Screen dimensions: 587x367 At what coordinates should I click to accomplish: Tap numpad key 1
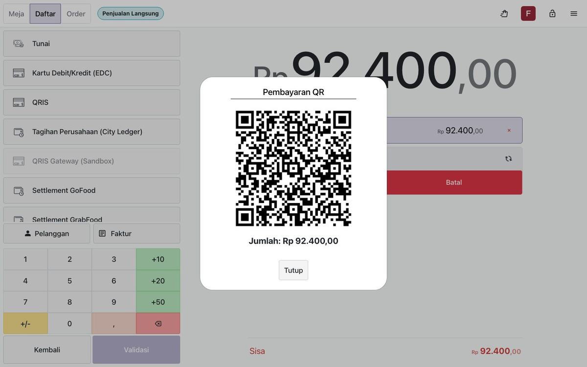[x=25, y=259]
